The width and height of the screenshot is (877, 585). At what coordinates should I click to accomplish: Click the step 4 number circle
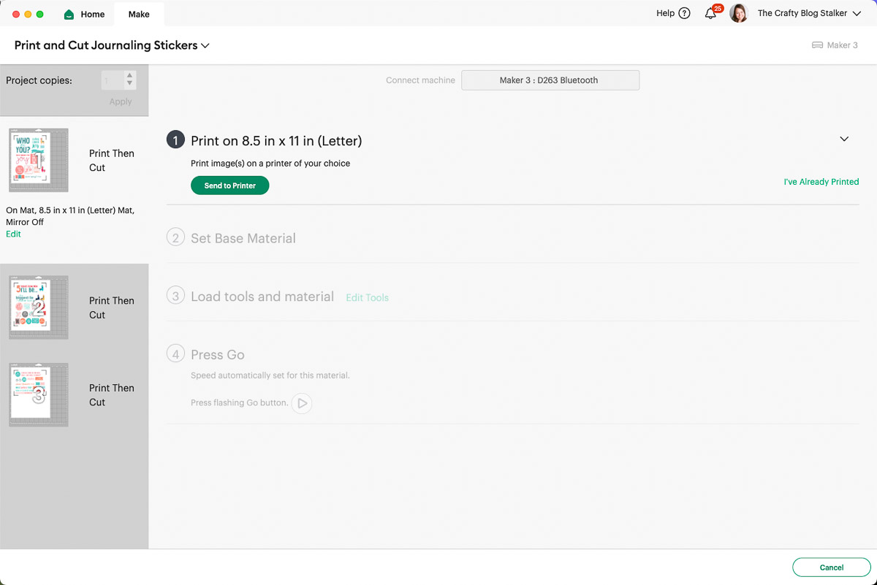[x=175, y=354]
